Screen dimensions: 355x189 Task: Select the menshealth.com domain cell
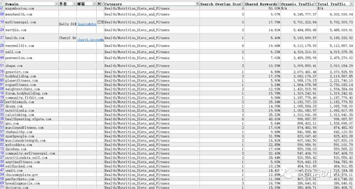coord(32,14)
